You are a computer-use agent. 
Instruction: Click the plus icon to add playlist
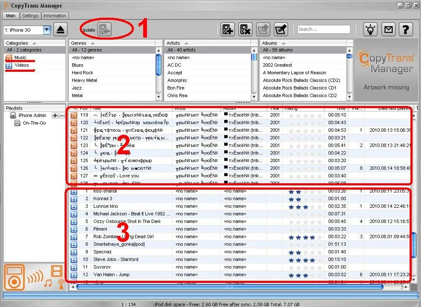coord(55,115)
